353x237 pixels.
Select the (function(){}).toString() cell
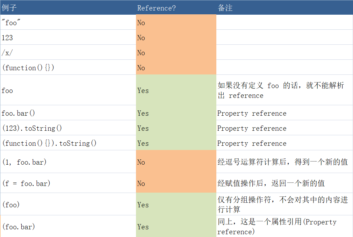68,143
